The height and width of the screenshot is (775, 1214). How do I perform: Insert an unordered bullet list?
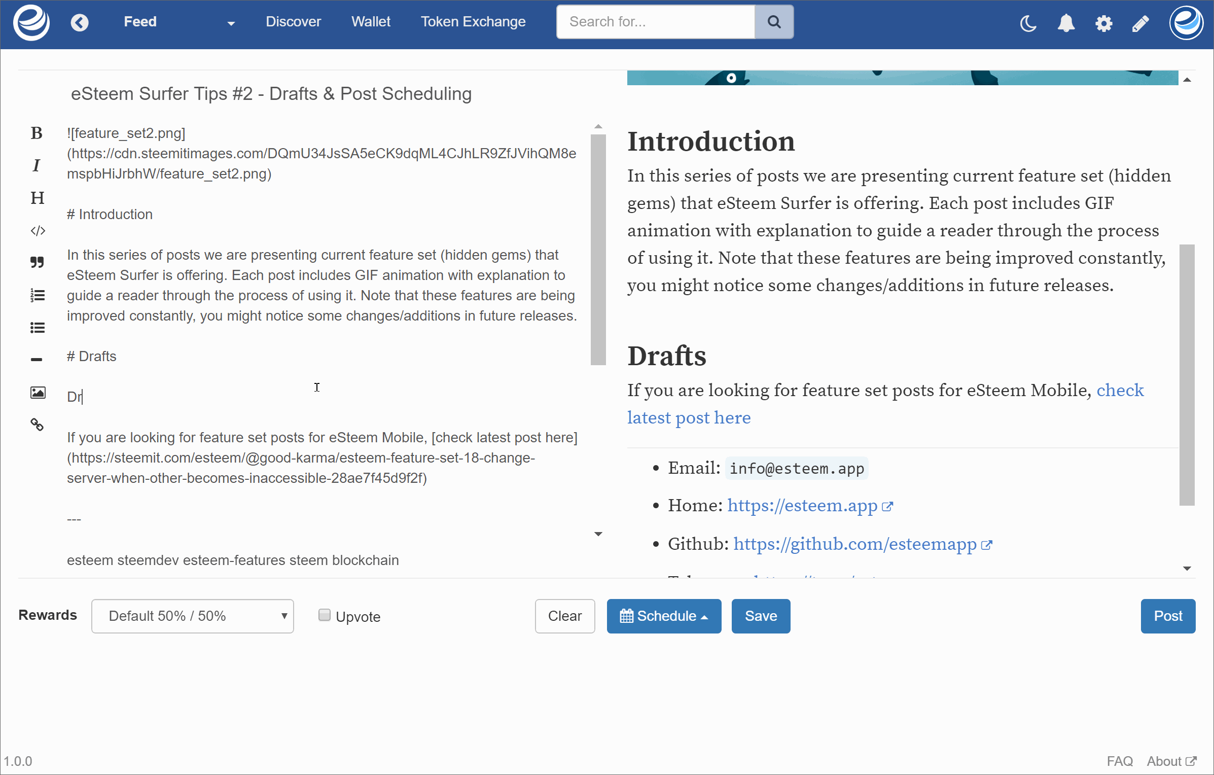pos(38,328)
